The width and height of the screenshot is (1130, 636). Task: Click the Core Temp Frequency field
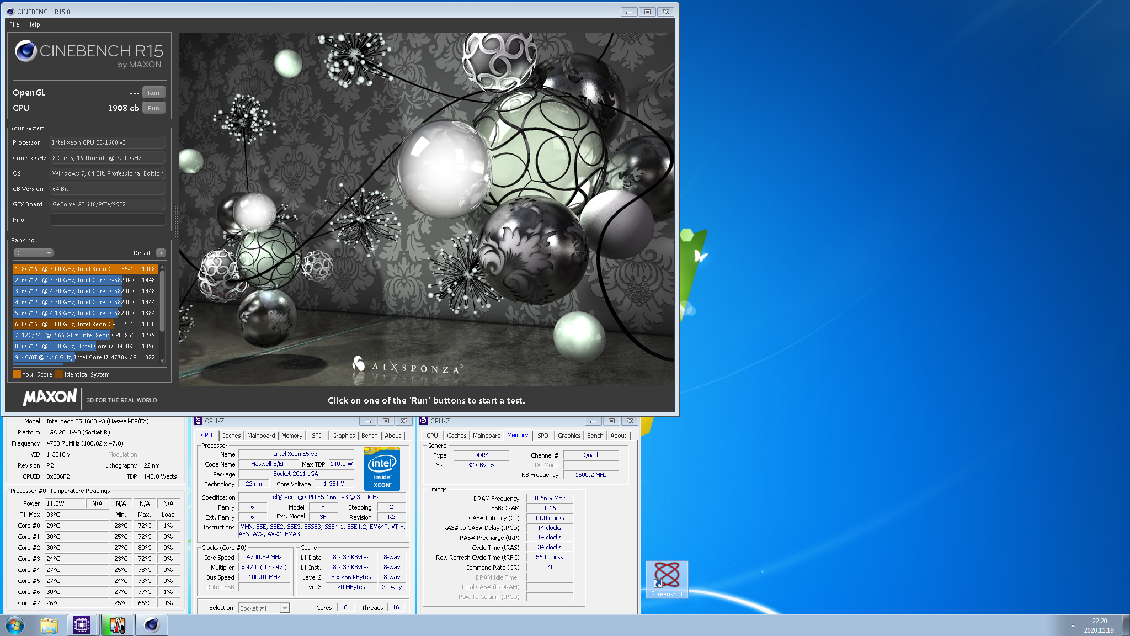113,443
